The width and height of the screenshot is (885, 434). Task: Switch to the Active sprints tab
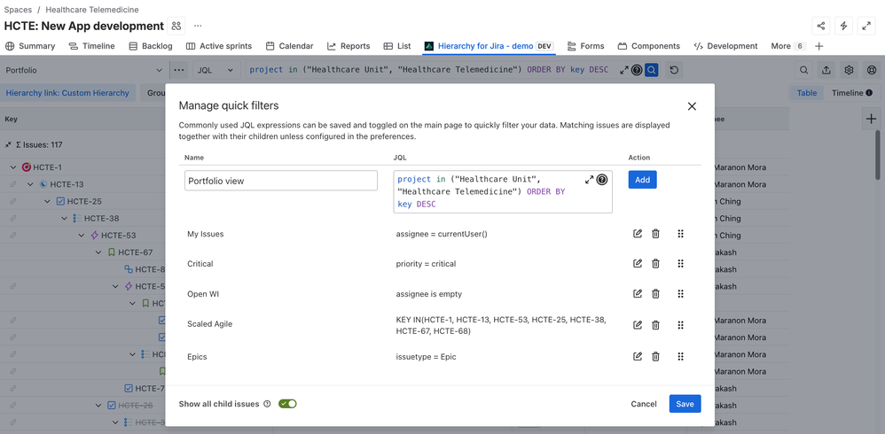click(x=219, y=46)
